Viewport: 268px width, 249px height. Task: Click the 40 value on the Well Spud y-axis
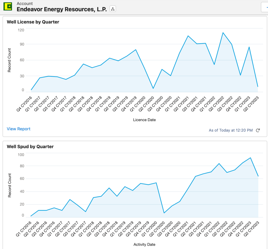coord(22,192)
